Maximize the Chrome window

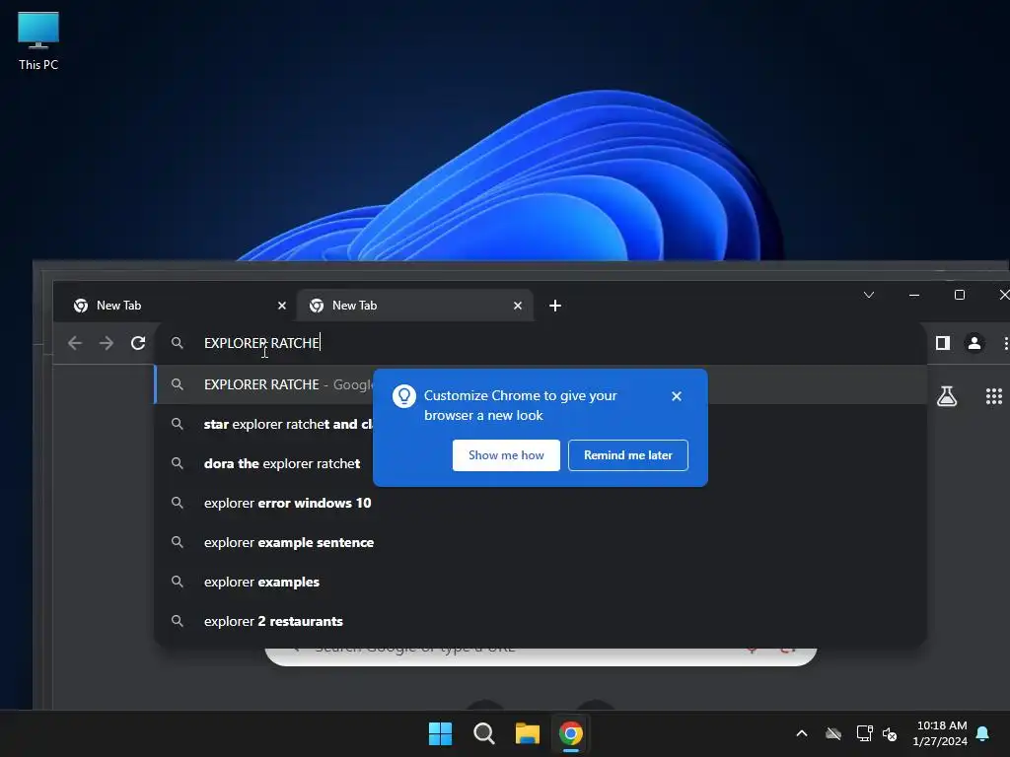[959, 295]
